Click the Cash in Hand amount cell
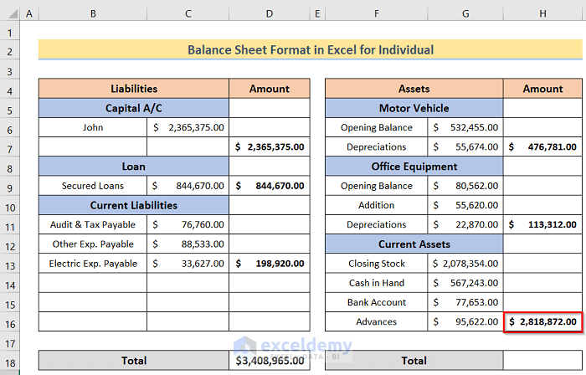Viewport: 586px width, 375px height. [465, 283]
